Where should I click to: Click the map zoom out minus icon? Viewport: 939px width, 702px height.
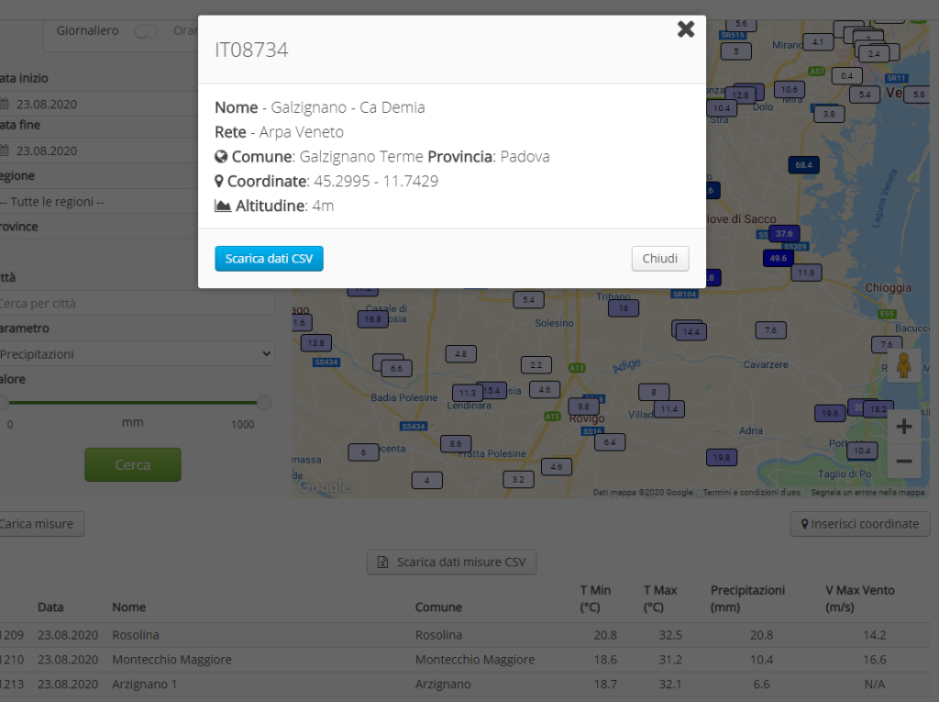[x=904, y=460]
